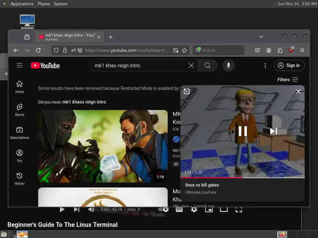Image resolution: width=318 pixels, height=238 pixels.
Task: Click the 'mk1 khaos reign intro' suggestion
Action: (84, 102)
